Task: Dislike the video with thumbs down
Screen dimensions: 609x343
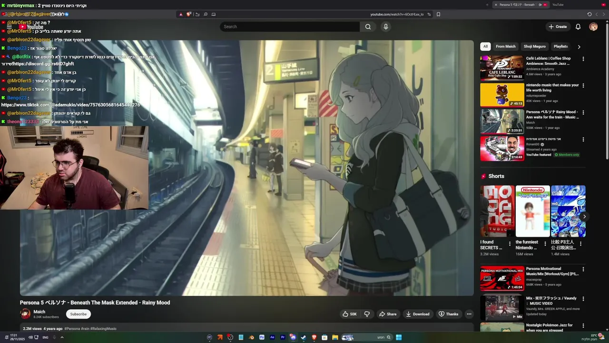Action: (367, 314)
